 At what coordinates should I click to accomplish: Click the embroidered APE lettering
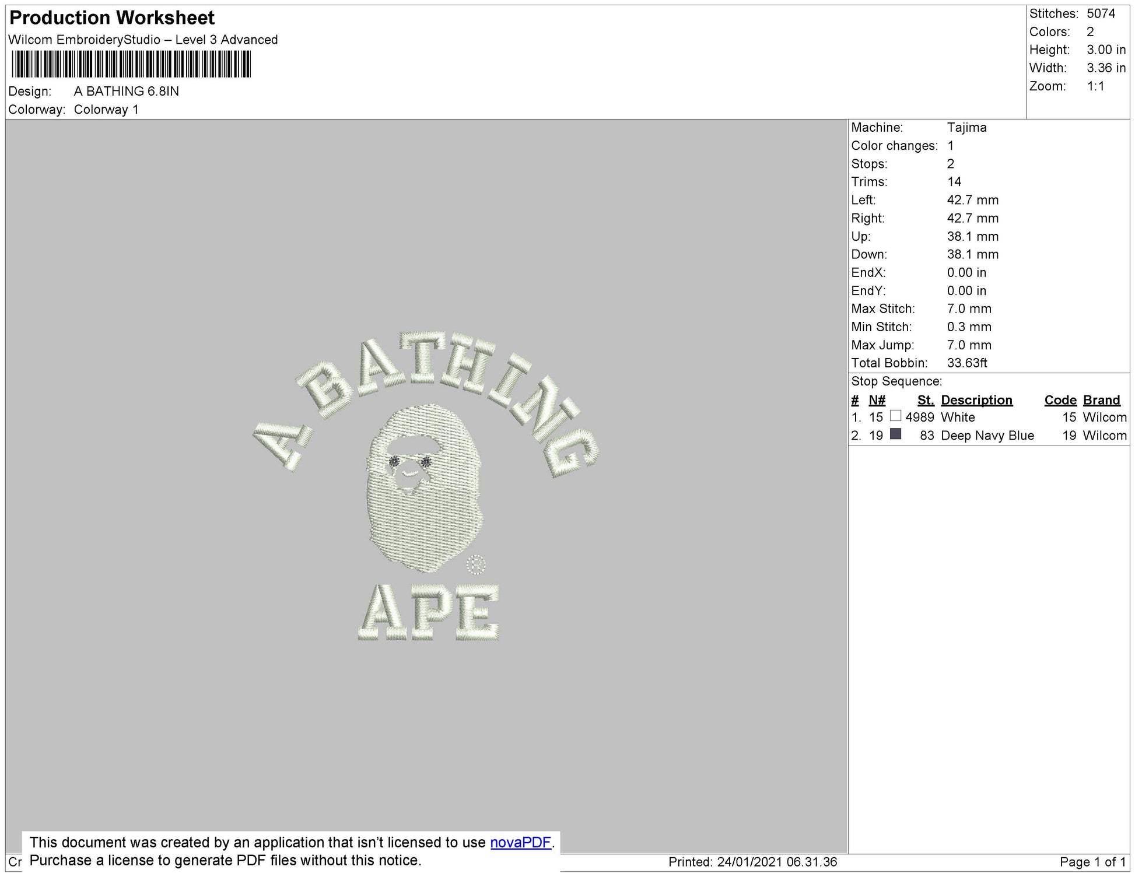tap(429, 613)
